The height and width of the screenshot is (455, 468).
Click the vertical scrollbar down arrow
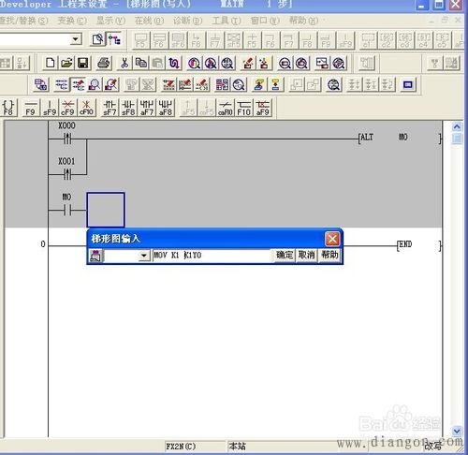pyautogui.click(x=457, y=432)
